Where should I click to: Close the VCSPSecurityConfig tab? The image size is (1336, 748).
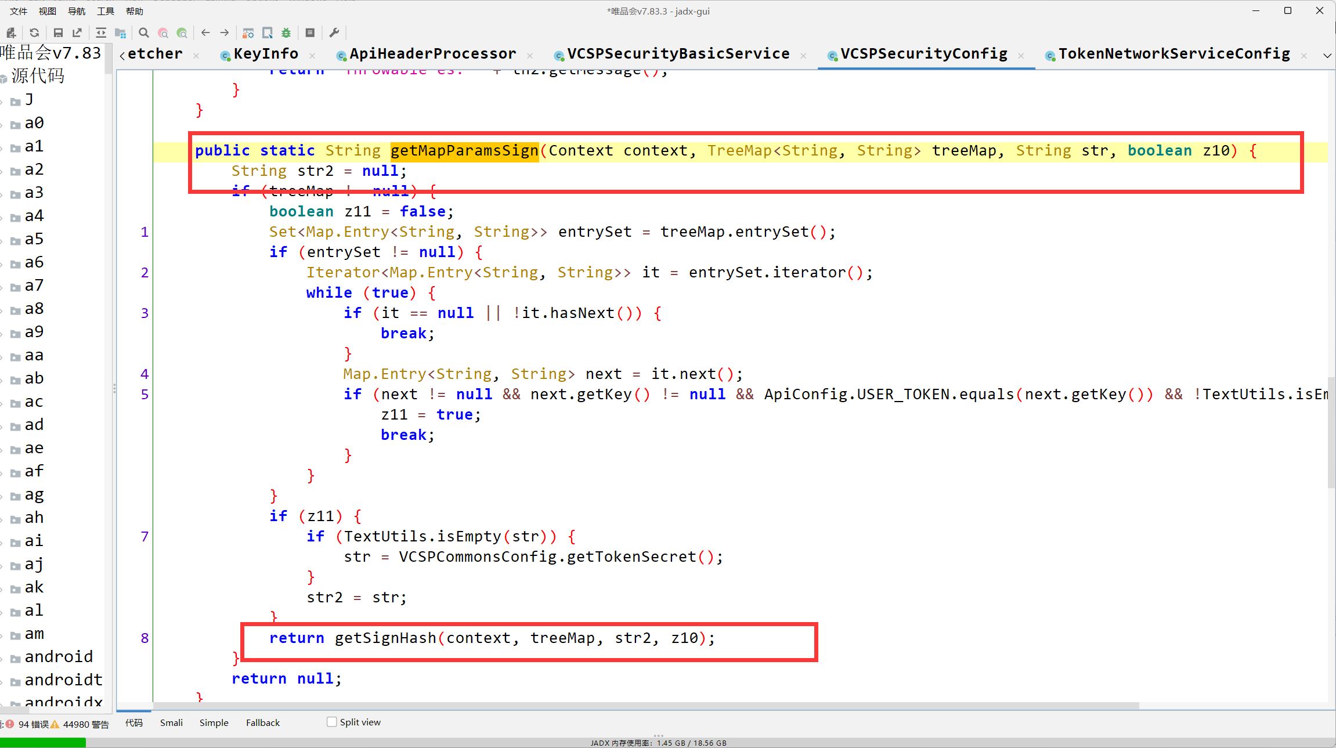(x=1021, y=56)
